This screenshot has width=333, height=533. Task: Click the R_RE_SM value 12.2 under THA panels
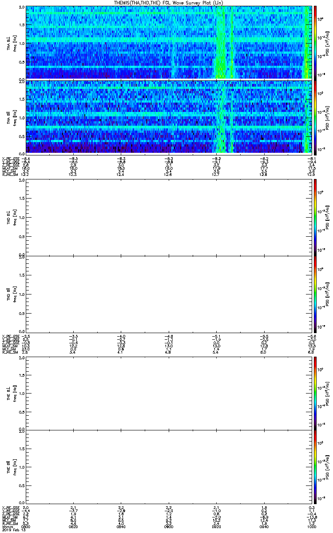click(26, 174)
